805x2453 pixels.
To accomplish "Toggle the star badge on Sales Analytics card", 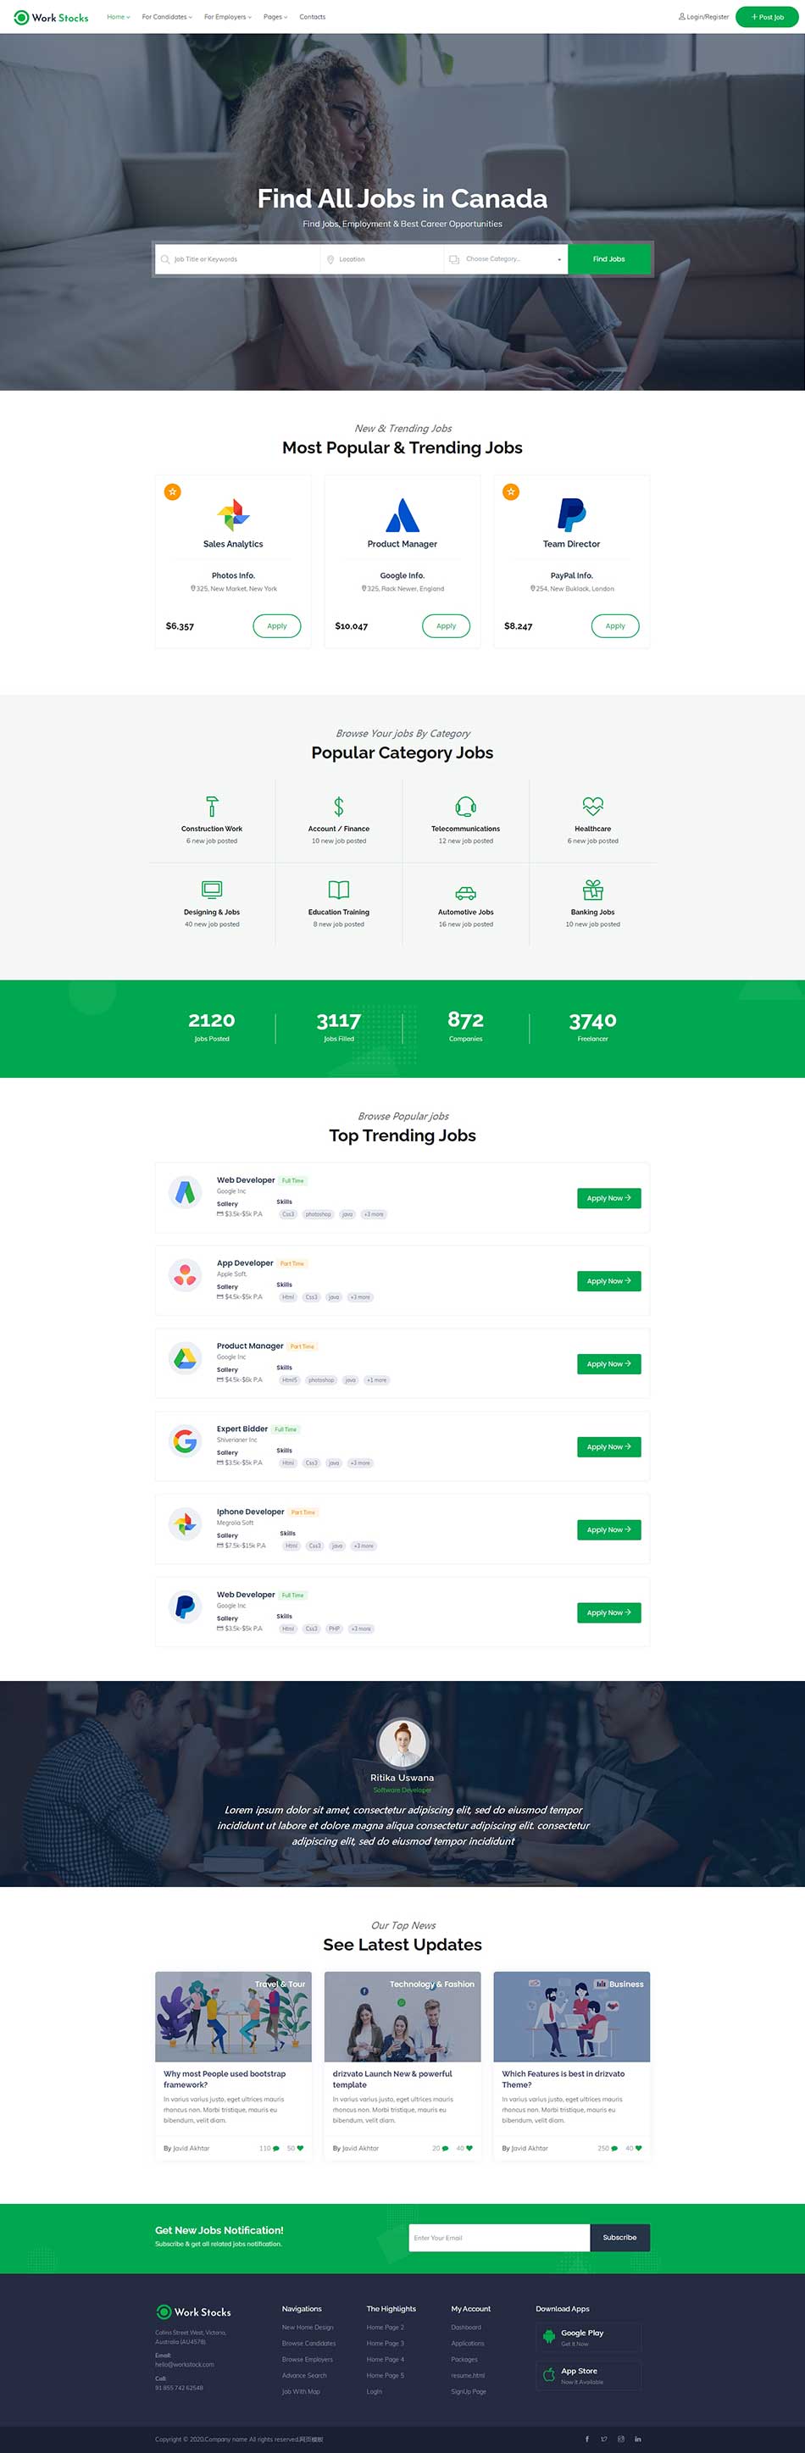I will click(x=172, y=491).
